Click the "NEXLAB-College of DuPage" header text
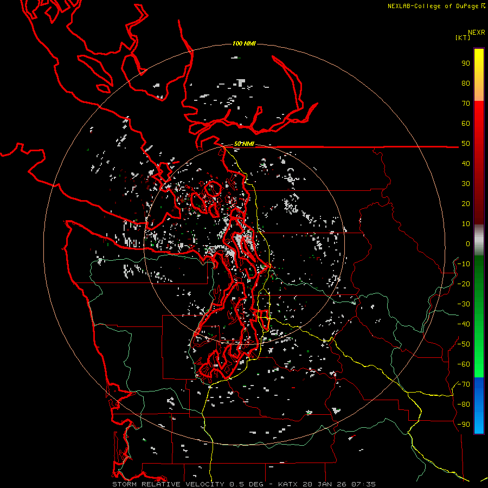Image resolution: width=488 pixels, height=488 pixels. tap(434, 6)
